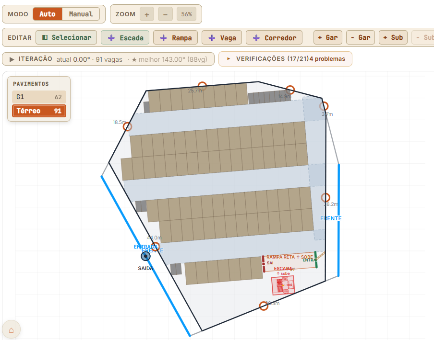Add a staircase with Escada button
Image resolution: width=434 pixels, height=340 pixels.
coord(125,38)
